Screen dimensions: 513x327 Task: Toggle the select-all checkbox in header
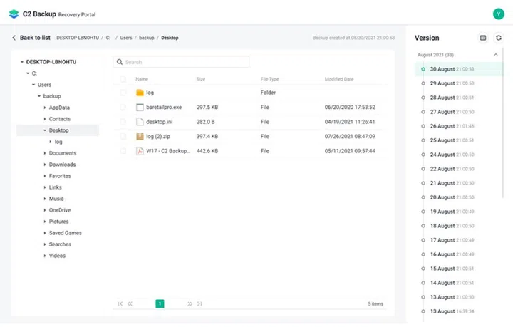click(x=123, y=79)
